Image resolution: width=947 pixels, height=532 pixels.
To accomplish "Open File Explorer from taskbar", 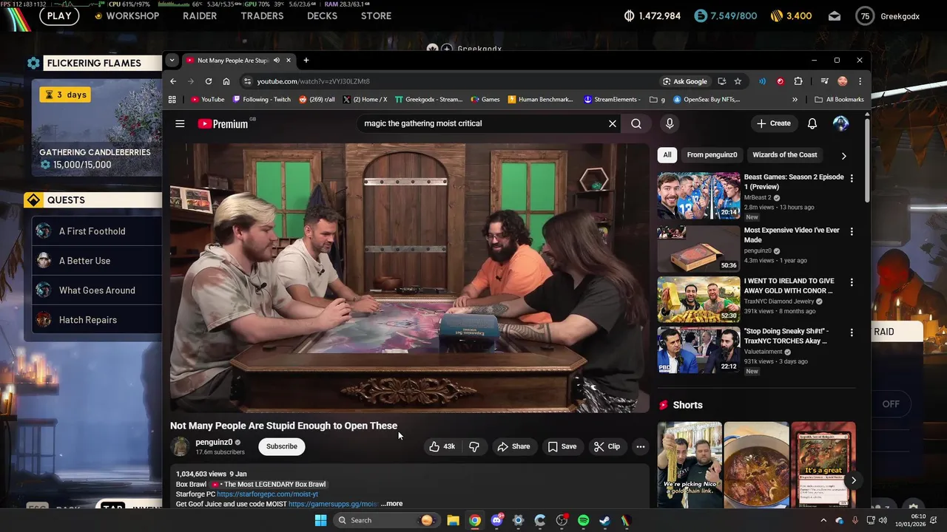I will point(453,520).
